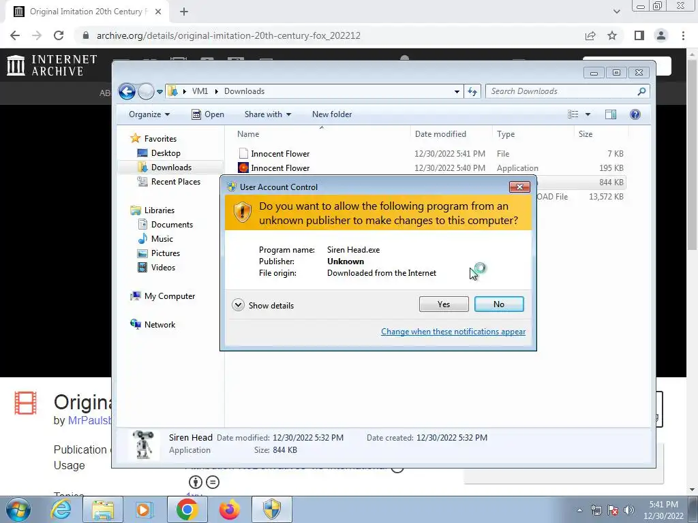Click the search magnifier icon in Explorer
The height and width of the screenshot is (523, 698).
(x=641, y=91)
